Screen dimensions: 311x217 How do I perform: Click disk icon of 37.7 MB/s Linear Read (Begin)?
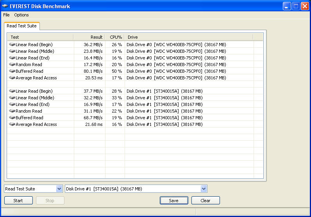[12, 91]
